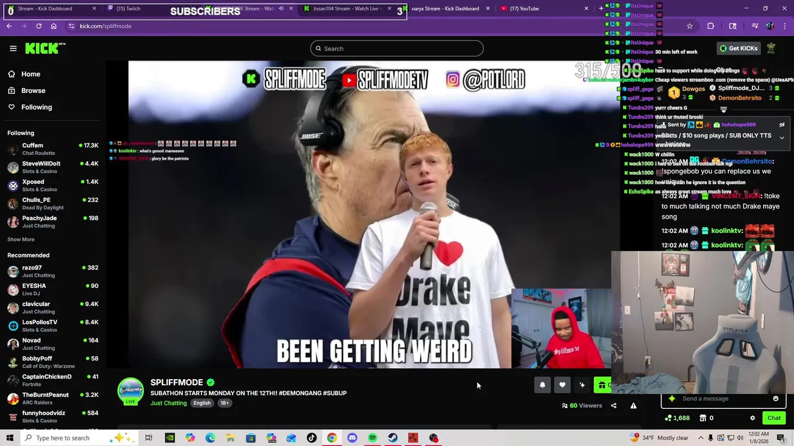Open BobbyPoff recommended channel
794x446 pixels.
click(x=53, y=362)
